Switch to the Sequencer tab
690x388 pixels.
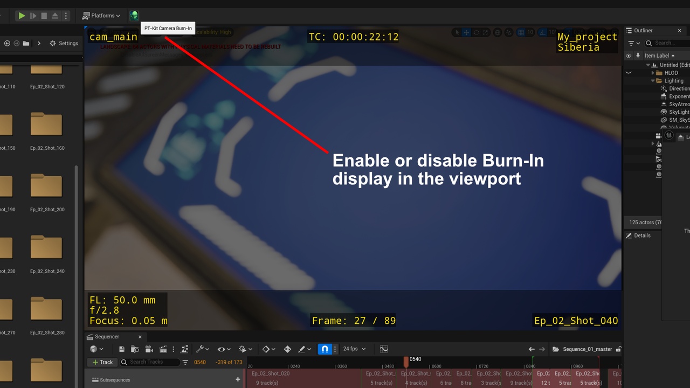[x=107, y=337]
